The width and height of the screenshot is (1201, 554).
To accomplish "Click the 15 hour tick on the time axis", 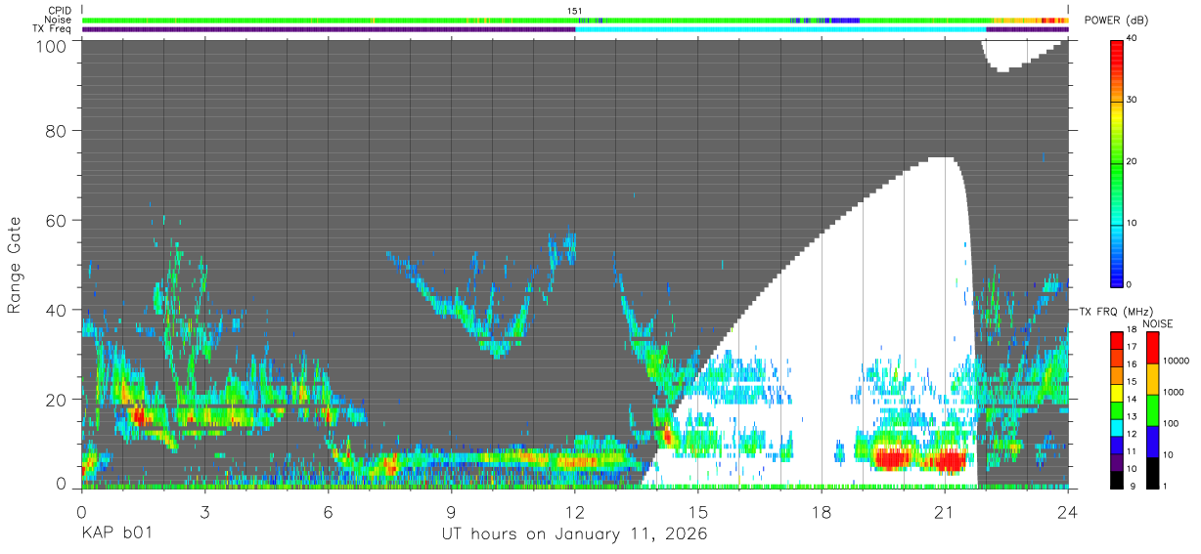I will pos(698,512).
